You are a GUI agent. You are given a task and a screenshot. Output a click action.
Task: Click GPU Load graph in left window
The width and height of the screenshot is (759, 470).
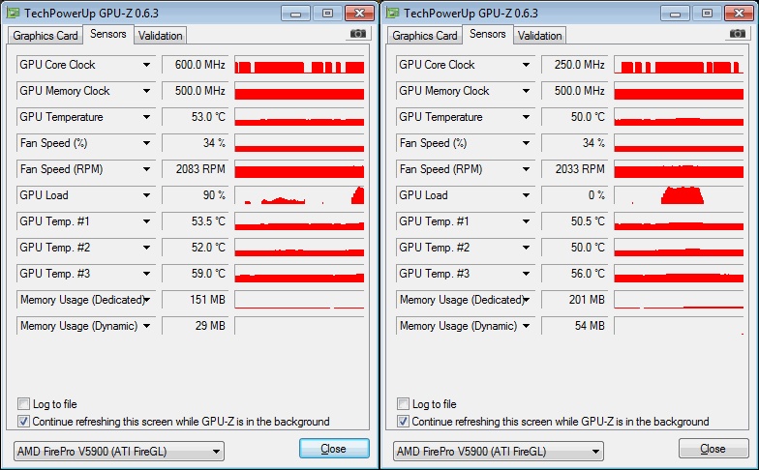[x=299, y=195]
